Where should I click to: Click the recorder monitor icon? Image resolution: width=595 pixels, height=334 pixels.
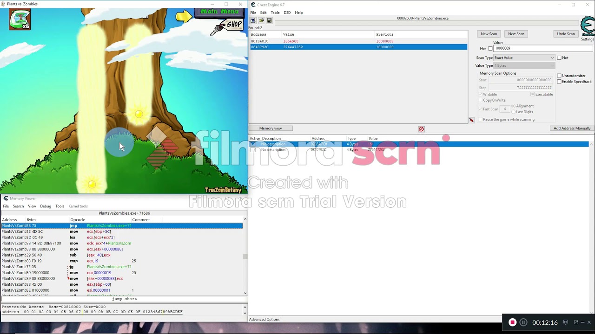click(566, 322)
